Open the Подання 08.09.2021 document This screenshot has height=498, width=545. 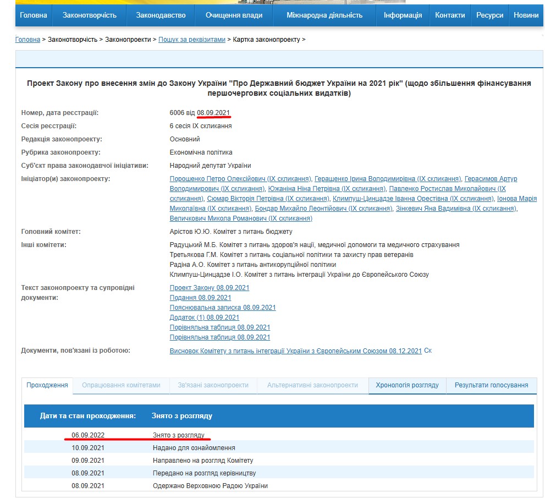(x=200, y=298)
